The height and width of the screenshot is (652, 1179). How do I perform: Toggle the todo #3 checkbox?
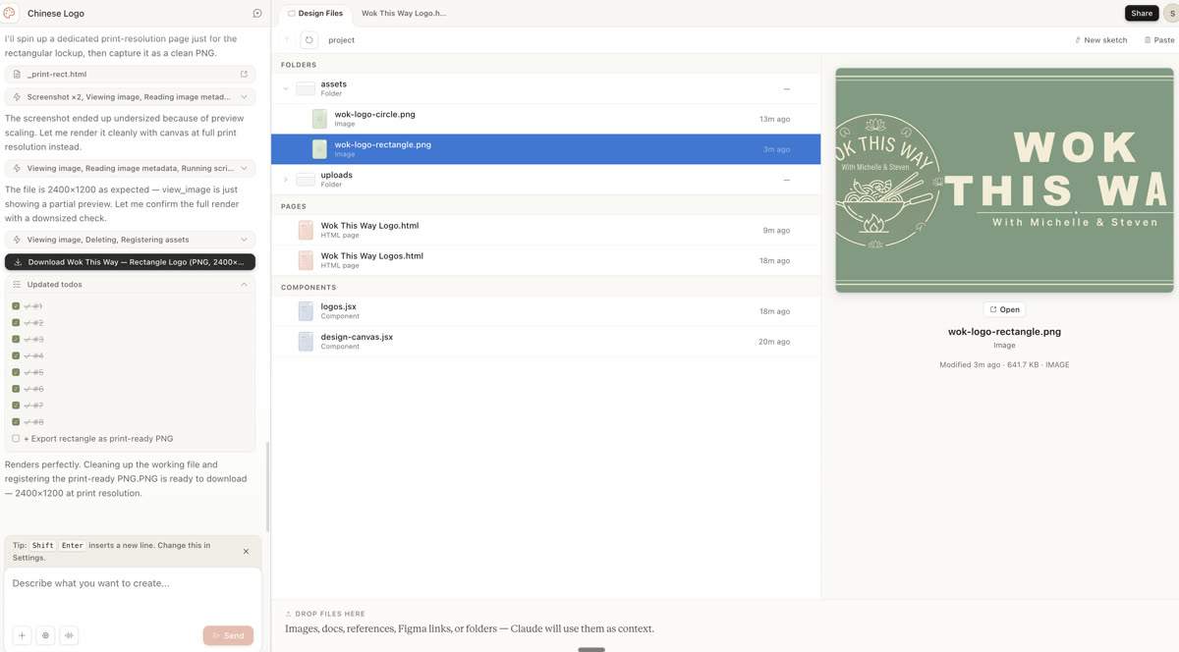tap(16, 340)
